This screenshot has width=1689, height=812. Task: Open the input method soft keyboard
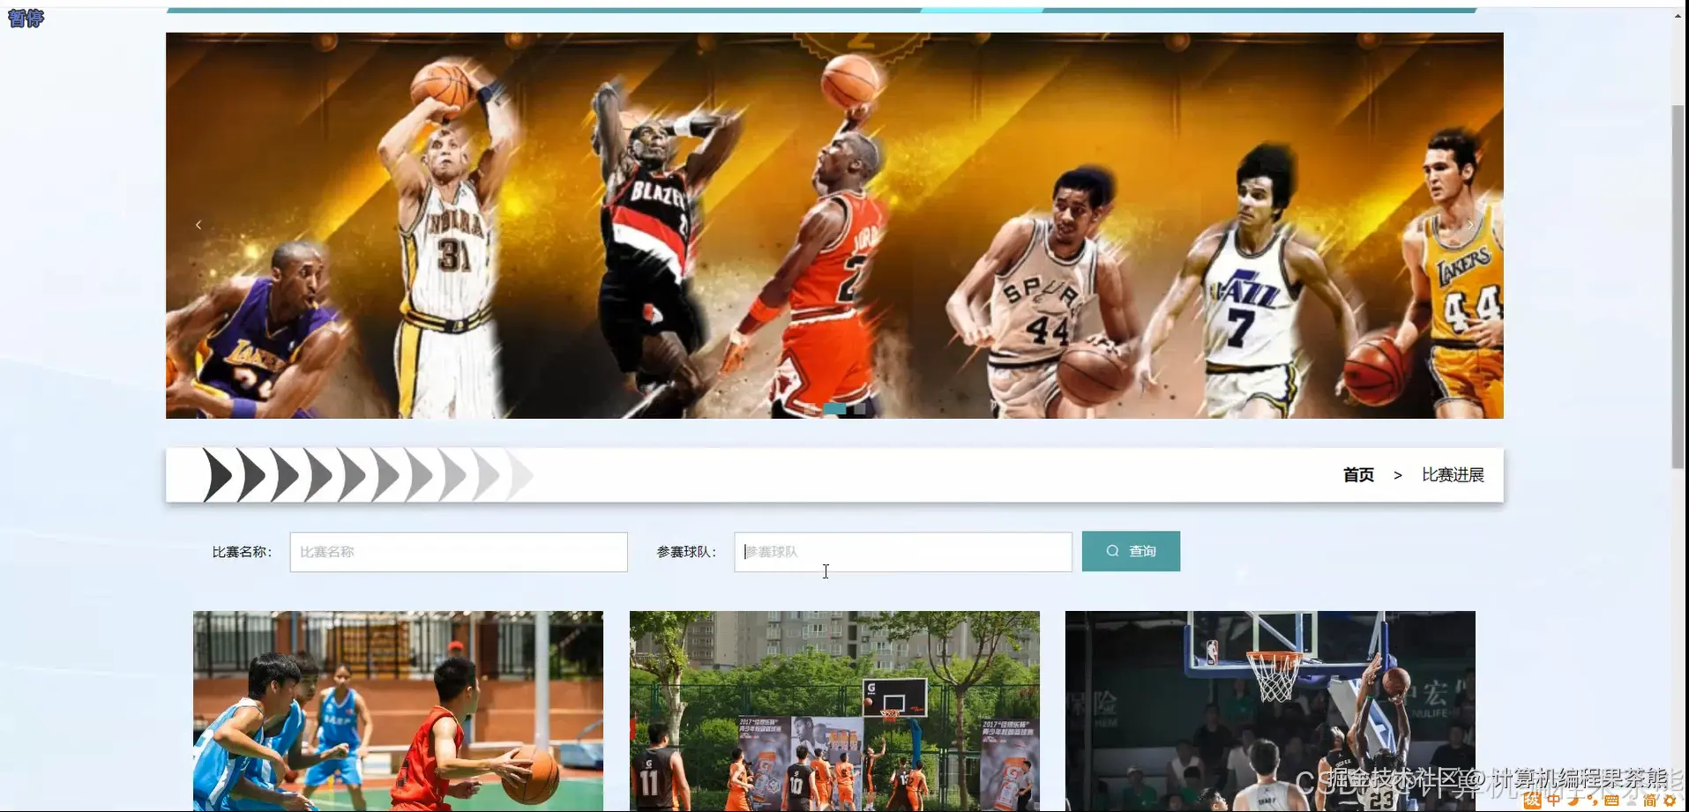coord(1611,801)
